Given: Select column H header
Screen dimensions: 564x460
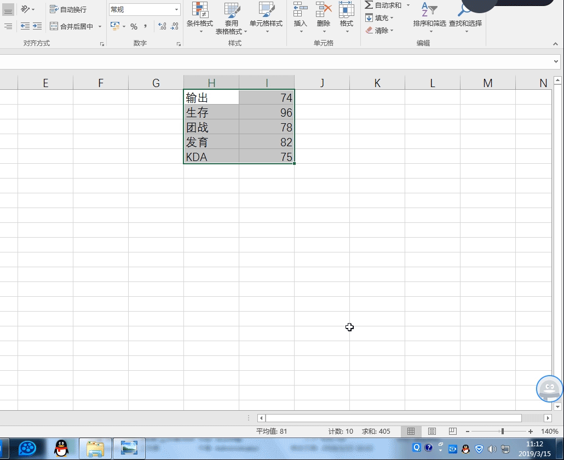Looking at the screenshot, I should tap(211, 83).
